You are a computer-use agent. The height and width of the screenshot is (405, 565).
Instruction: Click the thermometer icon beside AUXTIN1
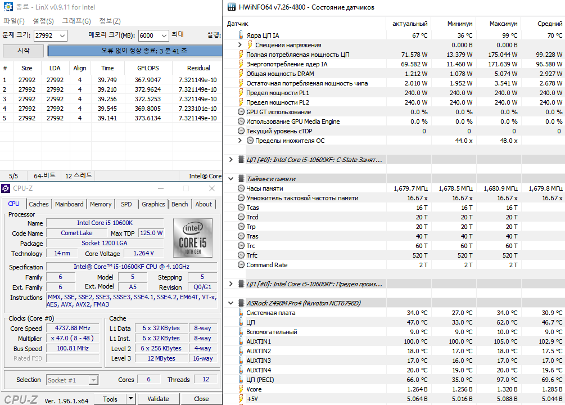click(x=241, y=341)
